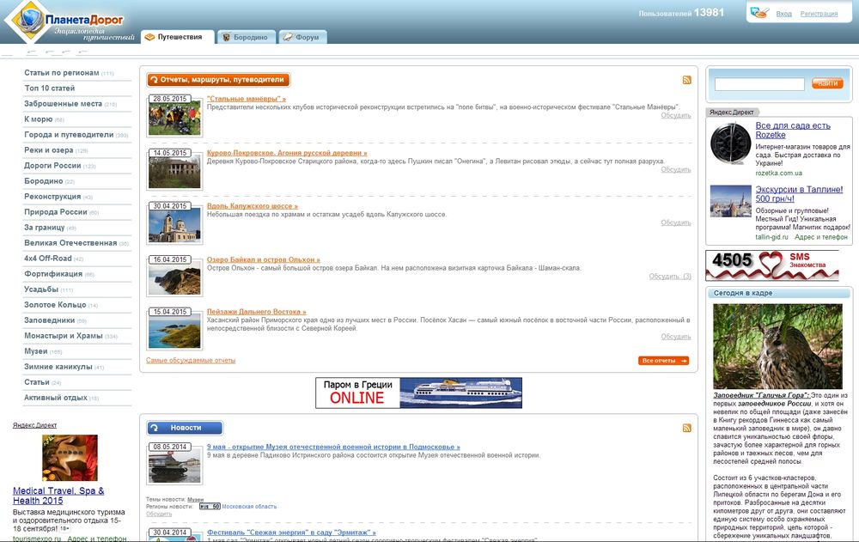Viewport: 859px width, 542px height.
Task: Click the Стальные манёвры thumbnail image
Action: coord(174,119)
